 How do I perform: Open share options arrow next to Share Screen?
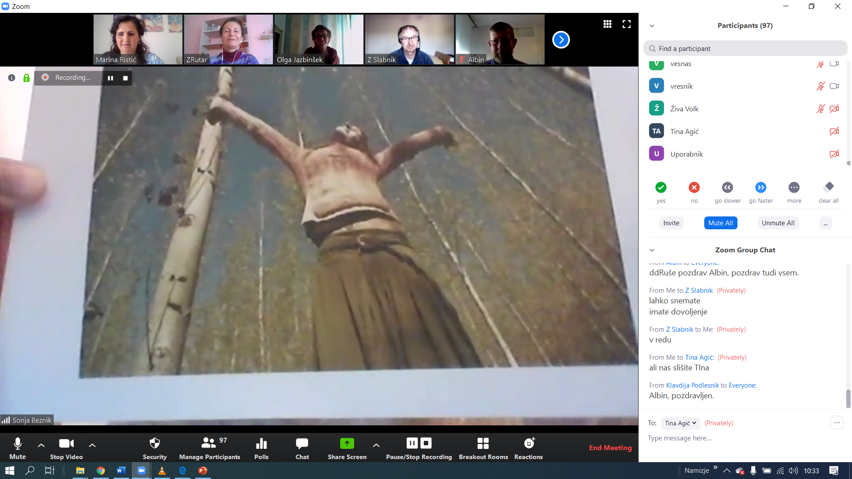(x=376, y=445)
